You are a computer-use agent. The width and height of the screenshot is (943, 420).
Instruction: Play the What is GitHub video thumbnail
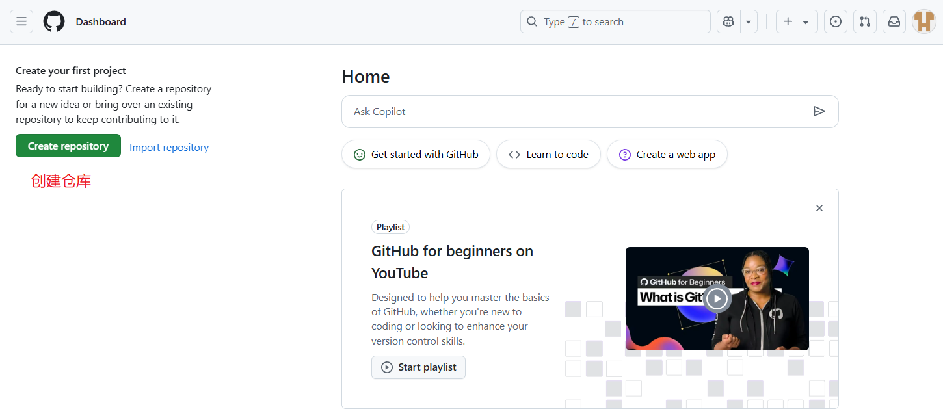click(717, 298)
